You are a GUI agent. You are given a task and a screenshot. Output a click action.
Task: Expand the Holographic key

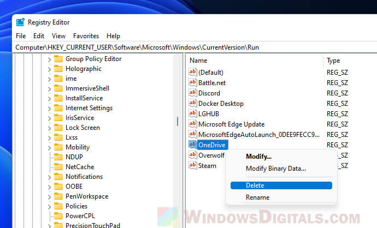49,69
